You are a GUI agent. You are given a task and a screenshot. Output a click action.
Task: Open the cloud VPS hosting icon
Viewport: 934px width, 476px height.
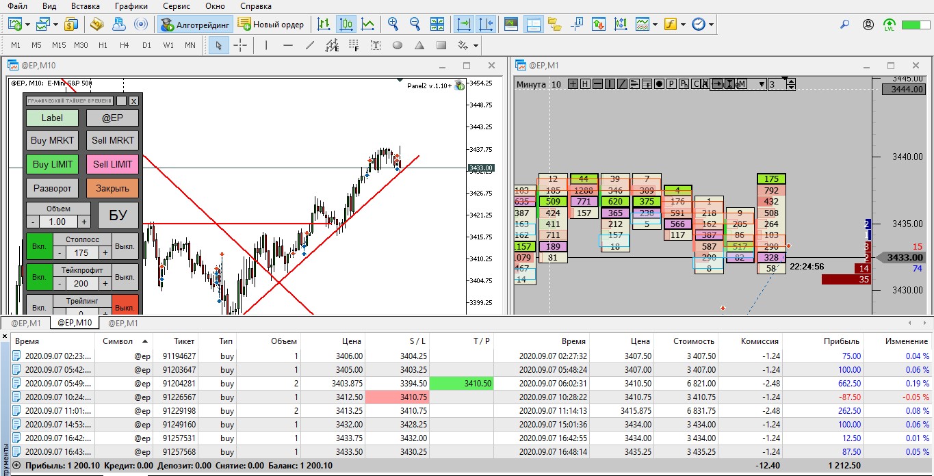pos(119,24)
